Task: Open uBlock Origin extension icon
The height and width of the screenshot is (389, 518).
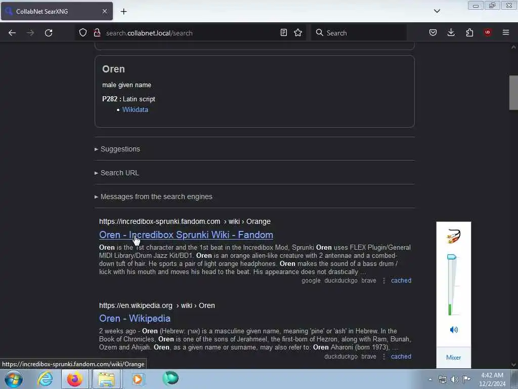Action: pos(488,32)
